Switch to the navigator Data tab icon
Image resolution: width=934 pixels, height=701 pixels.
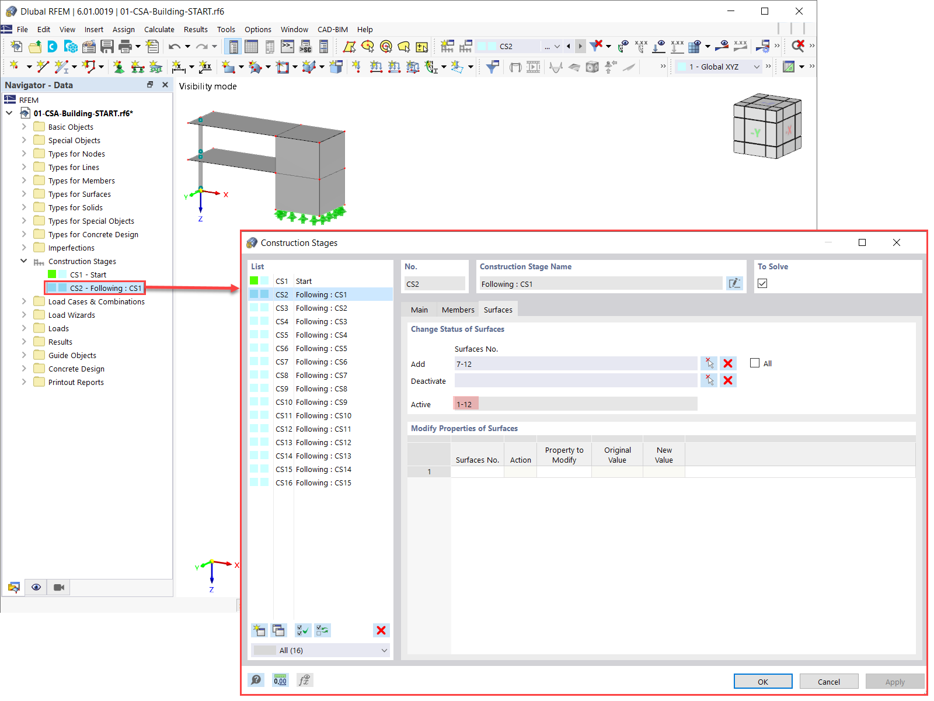coord(13,587)
